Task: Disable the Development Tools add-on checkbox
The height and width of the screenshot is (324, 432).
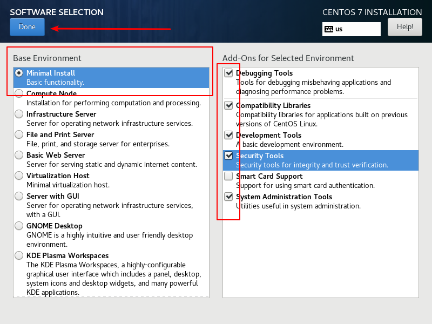Action: pyautogui.click(x=228, y=135)
